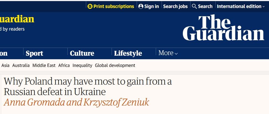Image resolution: width=269 pixels, height=114 pixels.
Task: Click author names Anna Gromada and Krzysztof Zeniuk
Action: coord(76,102)
